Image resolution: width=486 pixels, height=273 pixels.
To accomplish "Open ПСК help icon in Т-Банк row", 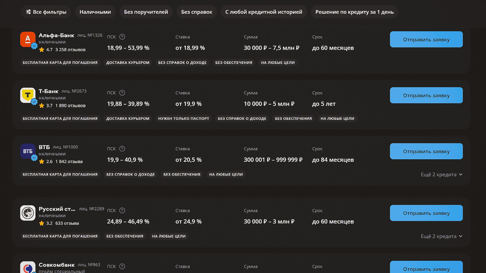I will pos(122,93).
